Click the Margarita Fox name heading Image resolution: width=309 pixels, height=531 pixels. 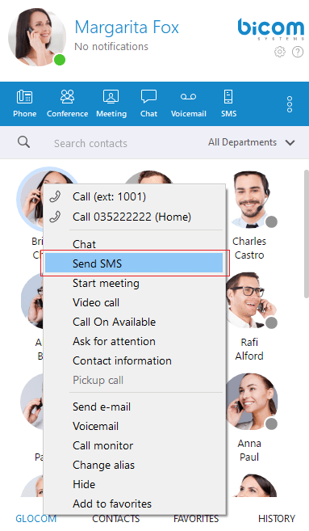coord(127,27)
